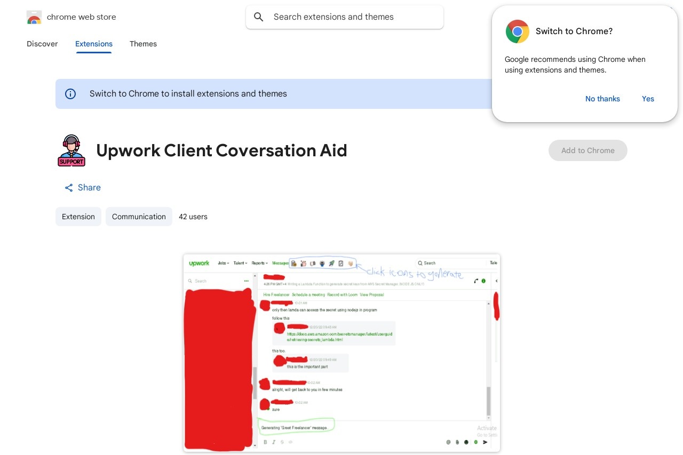Screen dimensions: 683x455
Task: Open the Extension category chip
Action: 78,217
